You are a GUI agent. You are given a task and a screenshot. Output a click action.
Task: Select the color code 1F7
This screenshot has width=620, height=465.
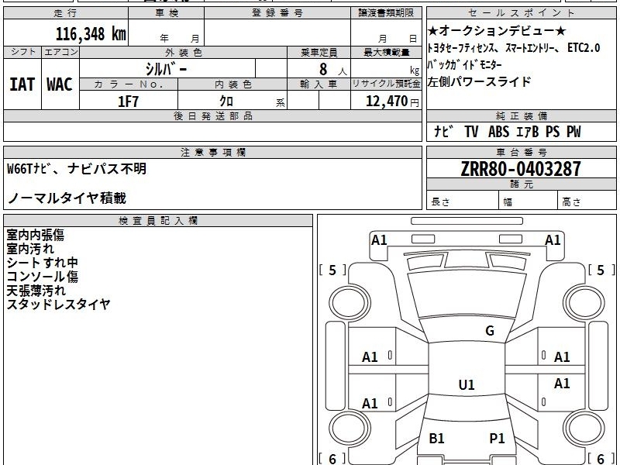pyautogui.click(x=129, y=102)
